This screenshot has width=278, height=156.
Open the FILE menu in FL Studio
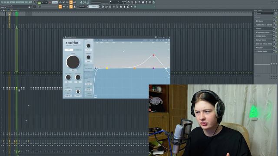coord(2,2)
